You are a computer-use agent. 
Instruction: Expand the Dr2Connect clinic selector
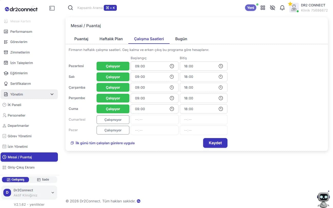click(29, 193)
